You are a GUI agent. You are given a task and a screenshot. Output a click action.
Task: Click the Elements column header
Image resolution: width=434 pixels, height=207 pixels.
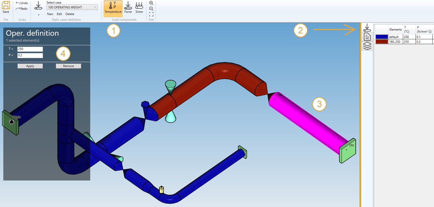click(x=395, y=29)
